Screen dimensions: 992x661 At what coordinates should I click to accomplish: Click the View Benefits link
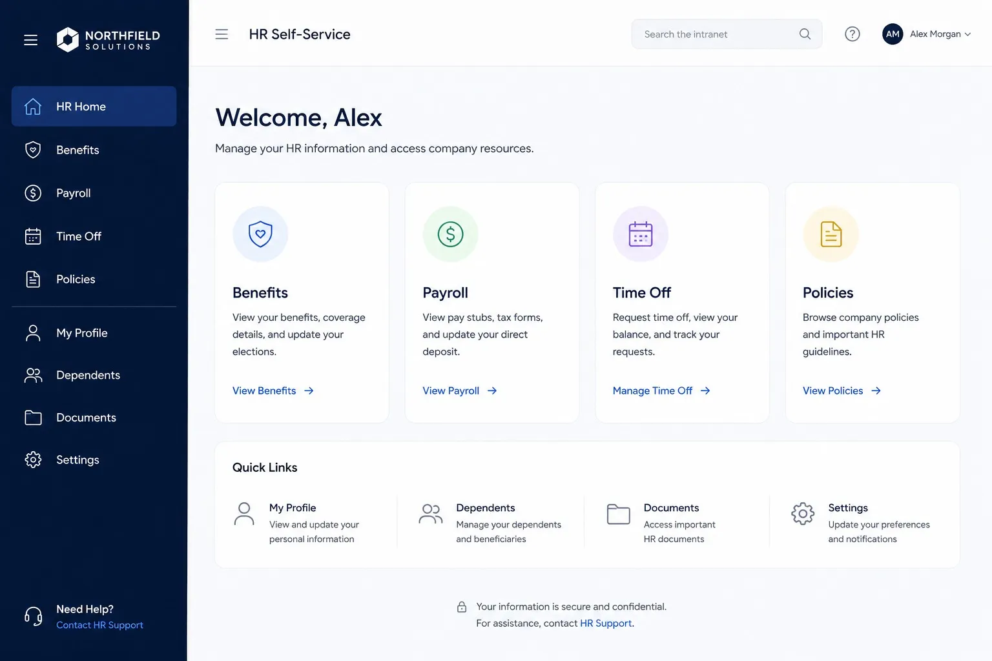point(264,391)
